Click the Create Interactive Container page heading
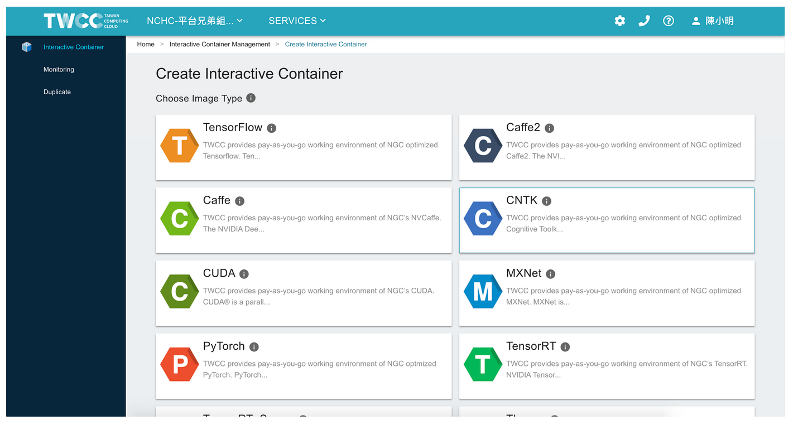The image size is (798, 425). [x=249, y=74]
